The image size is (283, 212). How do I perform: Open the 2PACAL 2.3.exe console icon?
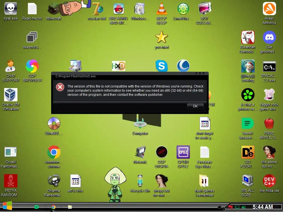[269, 66]
